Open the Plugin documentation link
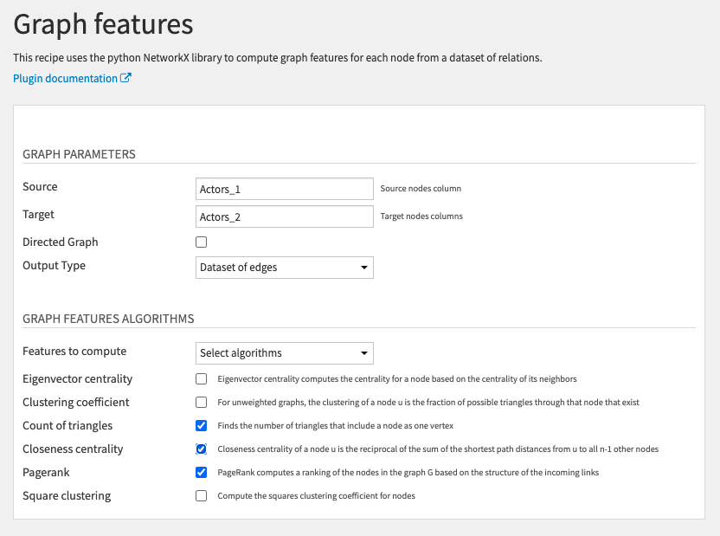Viewport: 720px width, 536px height. 65,79
